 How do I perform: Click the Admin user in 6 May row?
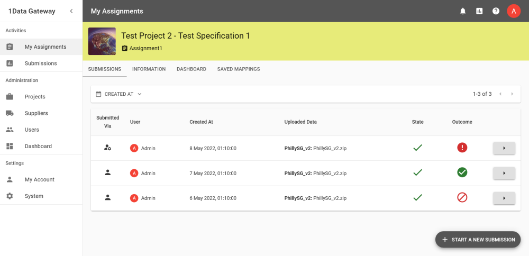143,198
